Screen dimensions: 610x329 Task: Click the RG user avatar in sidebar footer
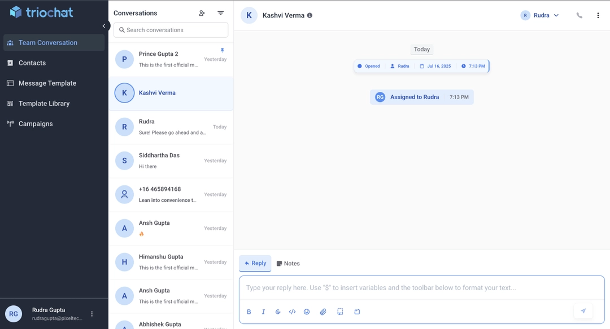13,314
